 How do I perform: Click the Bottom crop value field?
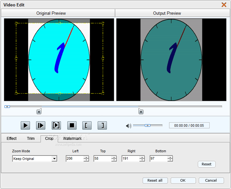(x=159, y=158)
